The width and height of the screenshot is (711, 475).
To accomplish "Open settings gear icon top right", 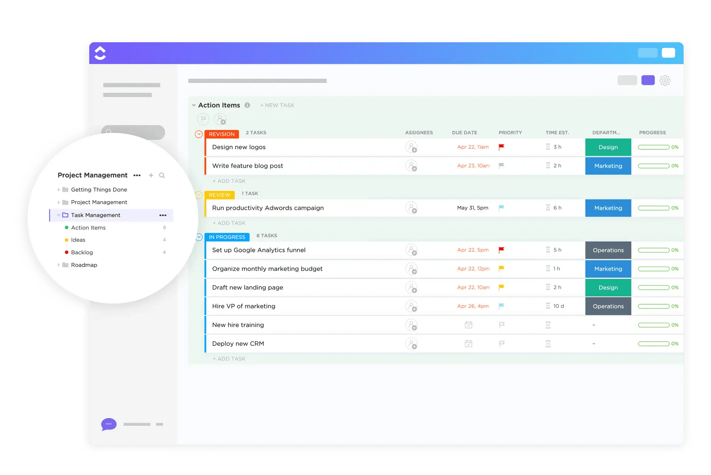I will (x=667, y=81).
